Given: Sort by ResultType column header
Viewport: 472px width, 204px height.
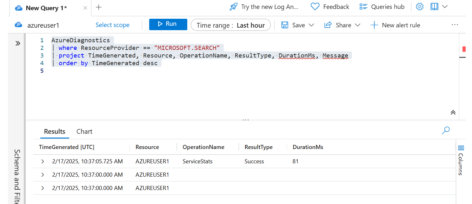Looking at the screenshot, I should (258, 147).
